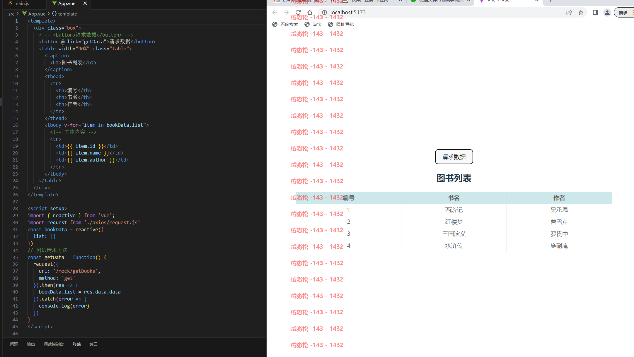Click method: 'get' code line
This screenshot has width=634, height=357.
click(x=57, y=278)
